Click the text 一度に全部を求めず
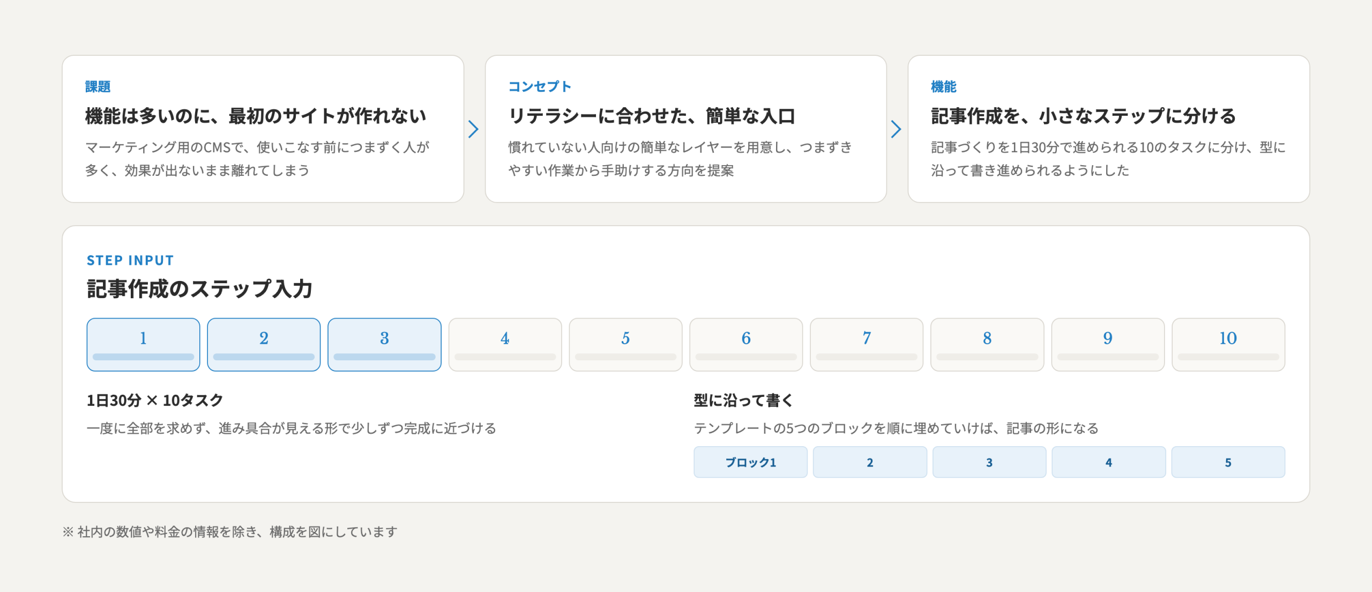The image size is (1372, 592). [x=292, y=428]
